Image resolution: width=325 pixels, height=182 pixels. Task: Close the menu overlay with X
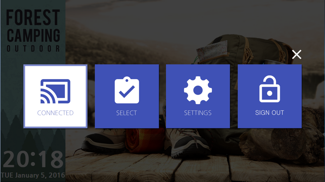(297, 55)
